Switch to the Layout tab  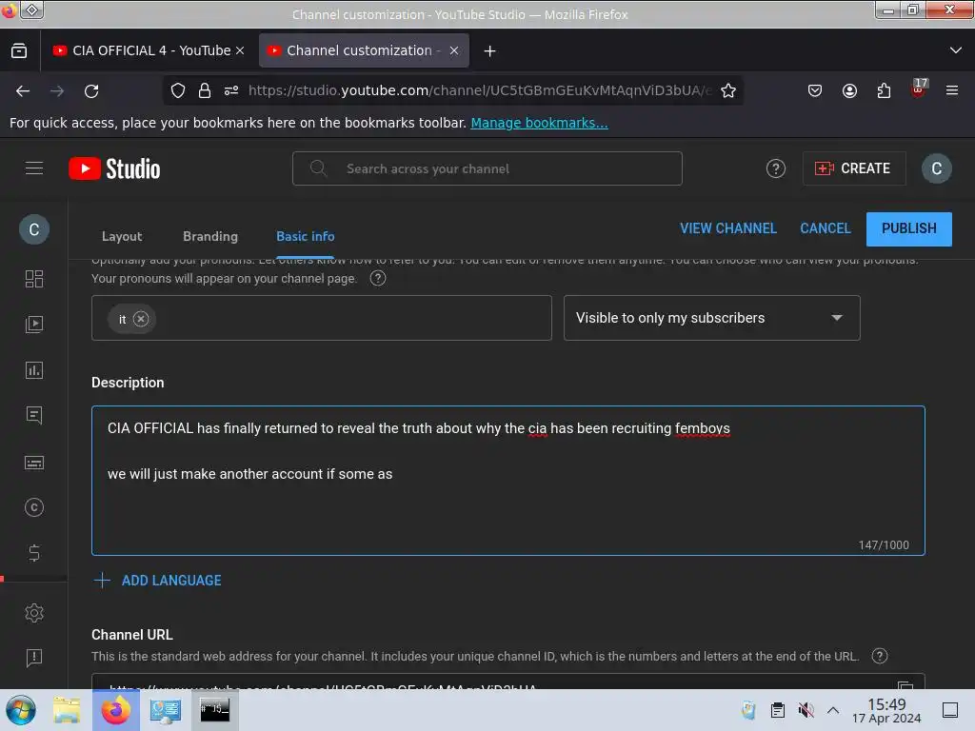click(122, 236)
